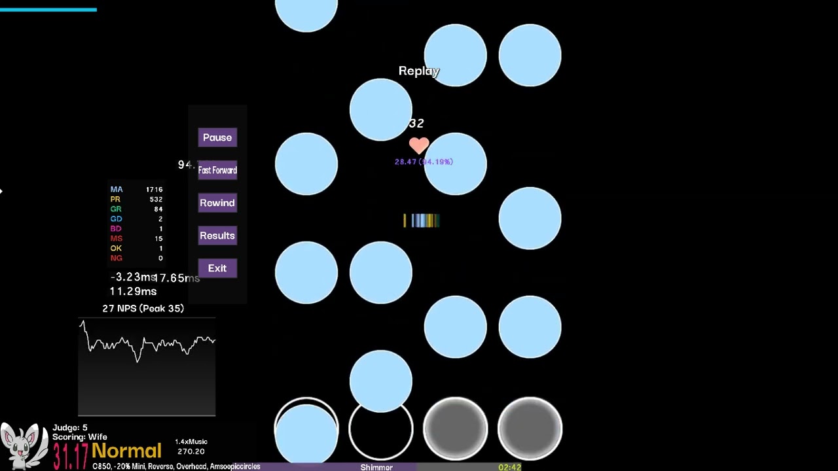Click the 27 NPS (Peak 35) readout
The height and width of the screenshot is (471, 838).
click(143, 309)
